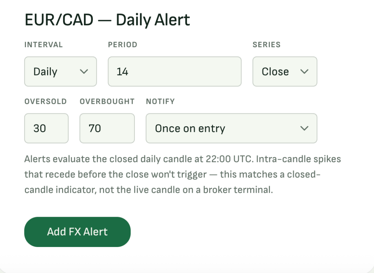Click the NOTIFY field label
The height and width of the screenshot is (273, 374).
pyautogui.click(x=160, y=101)
